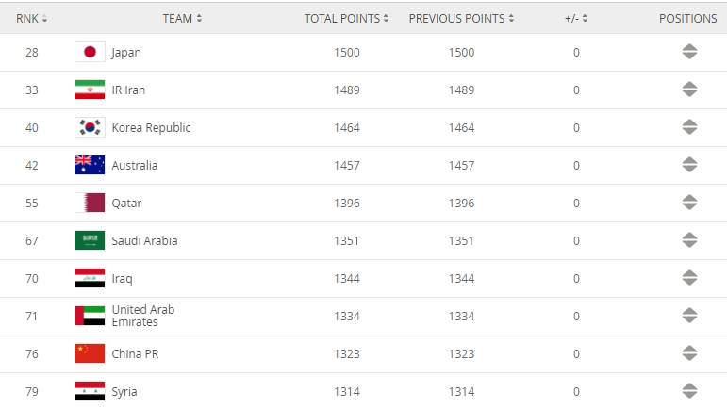Sort table by TEAM column
This screenshot has width=727, height=408.
(182, 18)
